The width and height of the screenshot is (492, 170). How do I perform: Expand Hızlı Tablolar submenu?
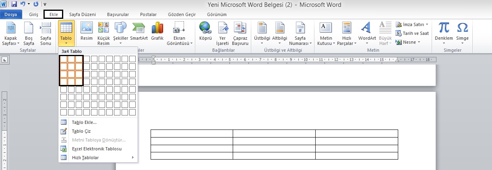tap(98, 158)
